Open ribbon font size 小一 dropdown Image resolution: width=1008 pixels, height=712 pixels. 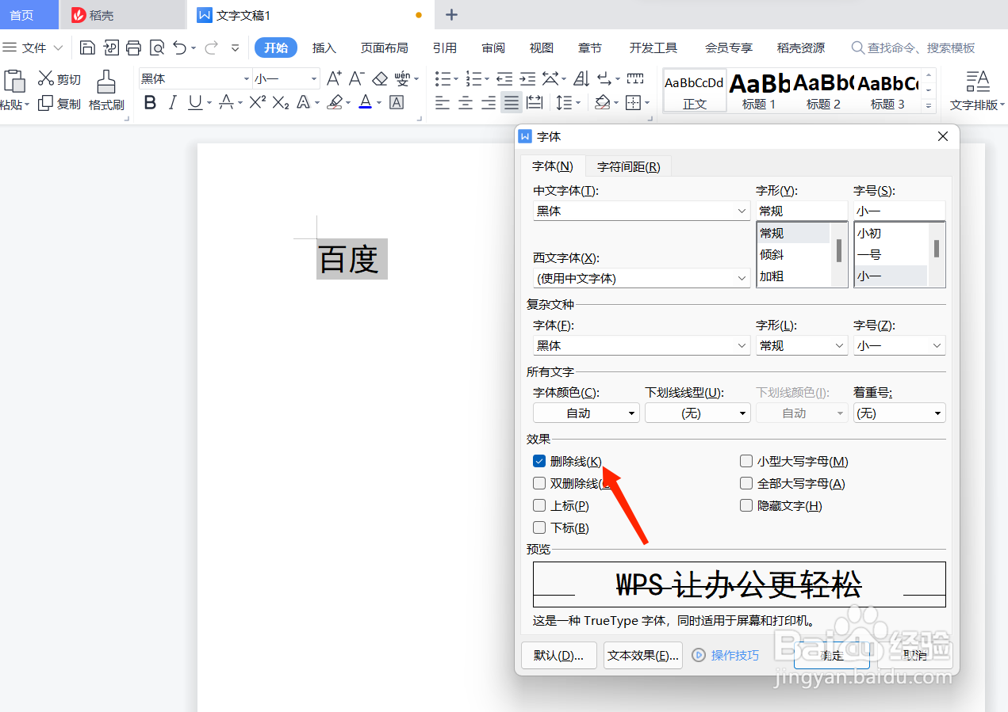click(314, 78)
